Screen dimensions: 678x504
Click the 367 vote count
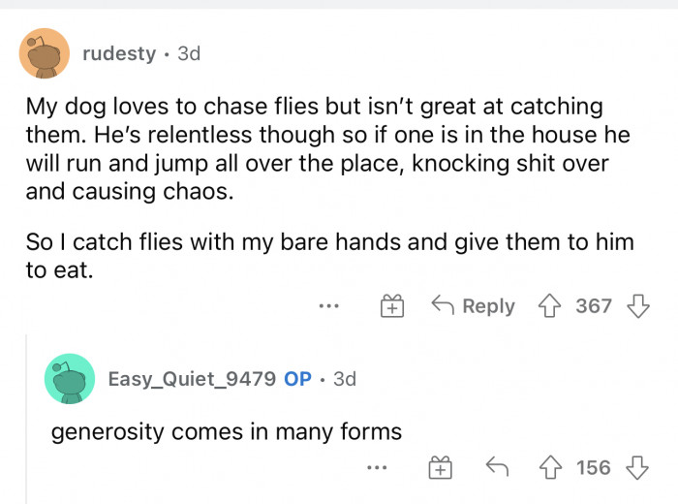tap(594, 306)
